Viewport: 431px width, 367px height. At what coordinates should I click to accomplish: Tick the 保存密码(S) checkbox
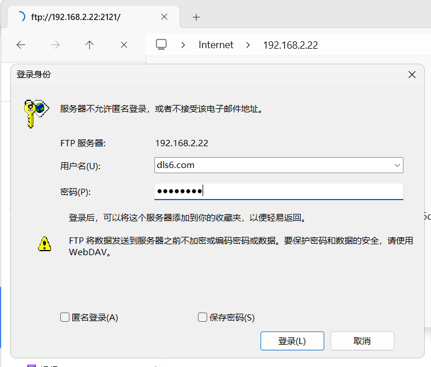[202, 317]
